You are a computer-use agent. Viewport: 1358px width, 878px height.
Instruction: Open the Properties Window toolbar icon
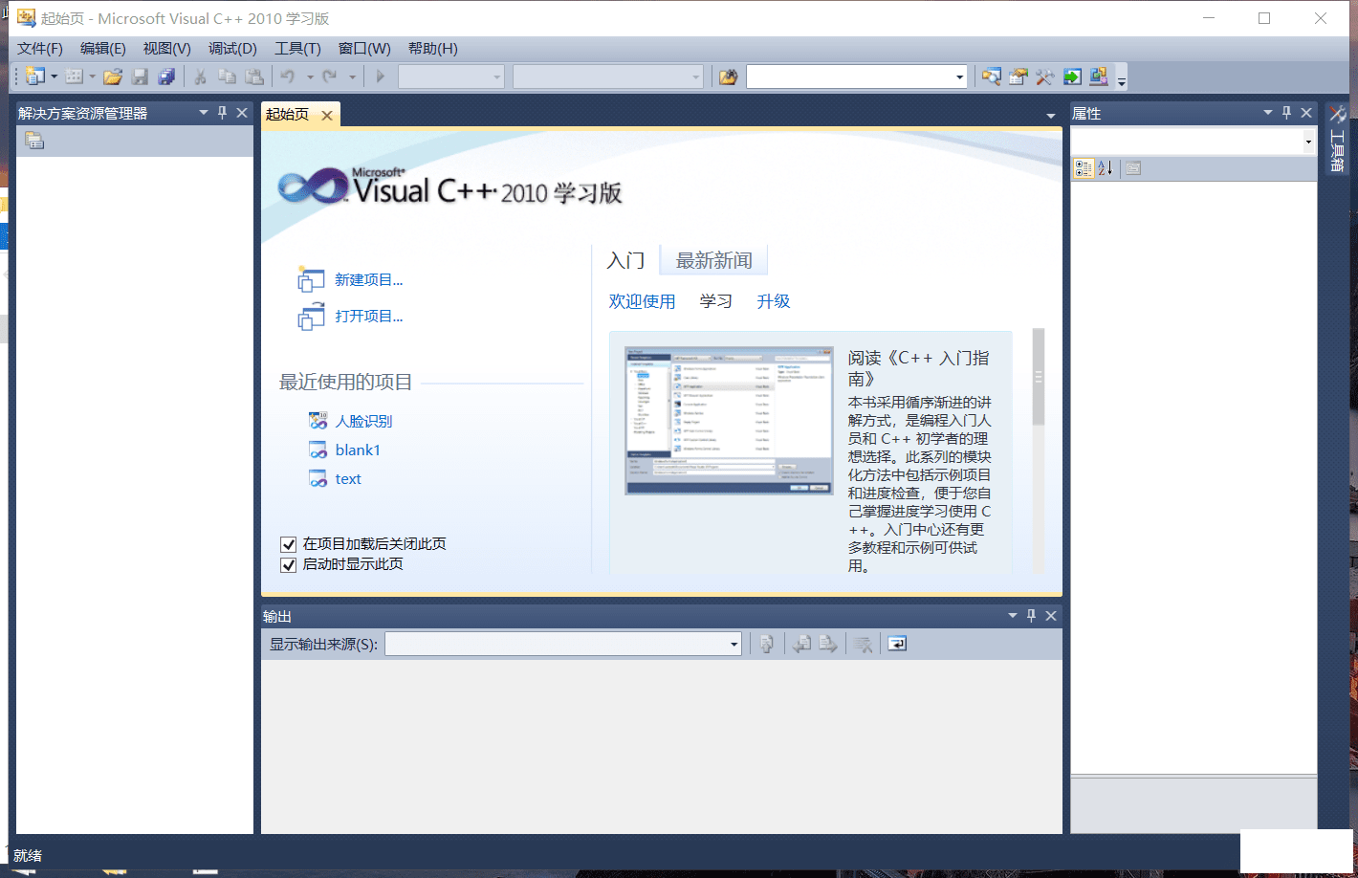[x=1018, y=77]
